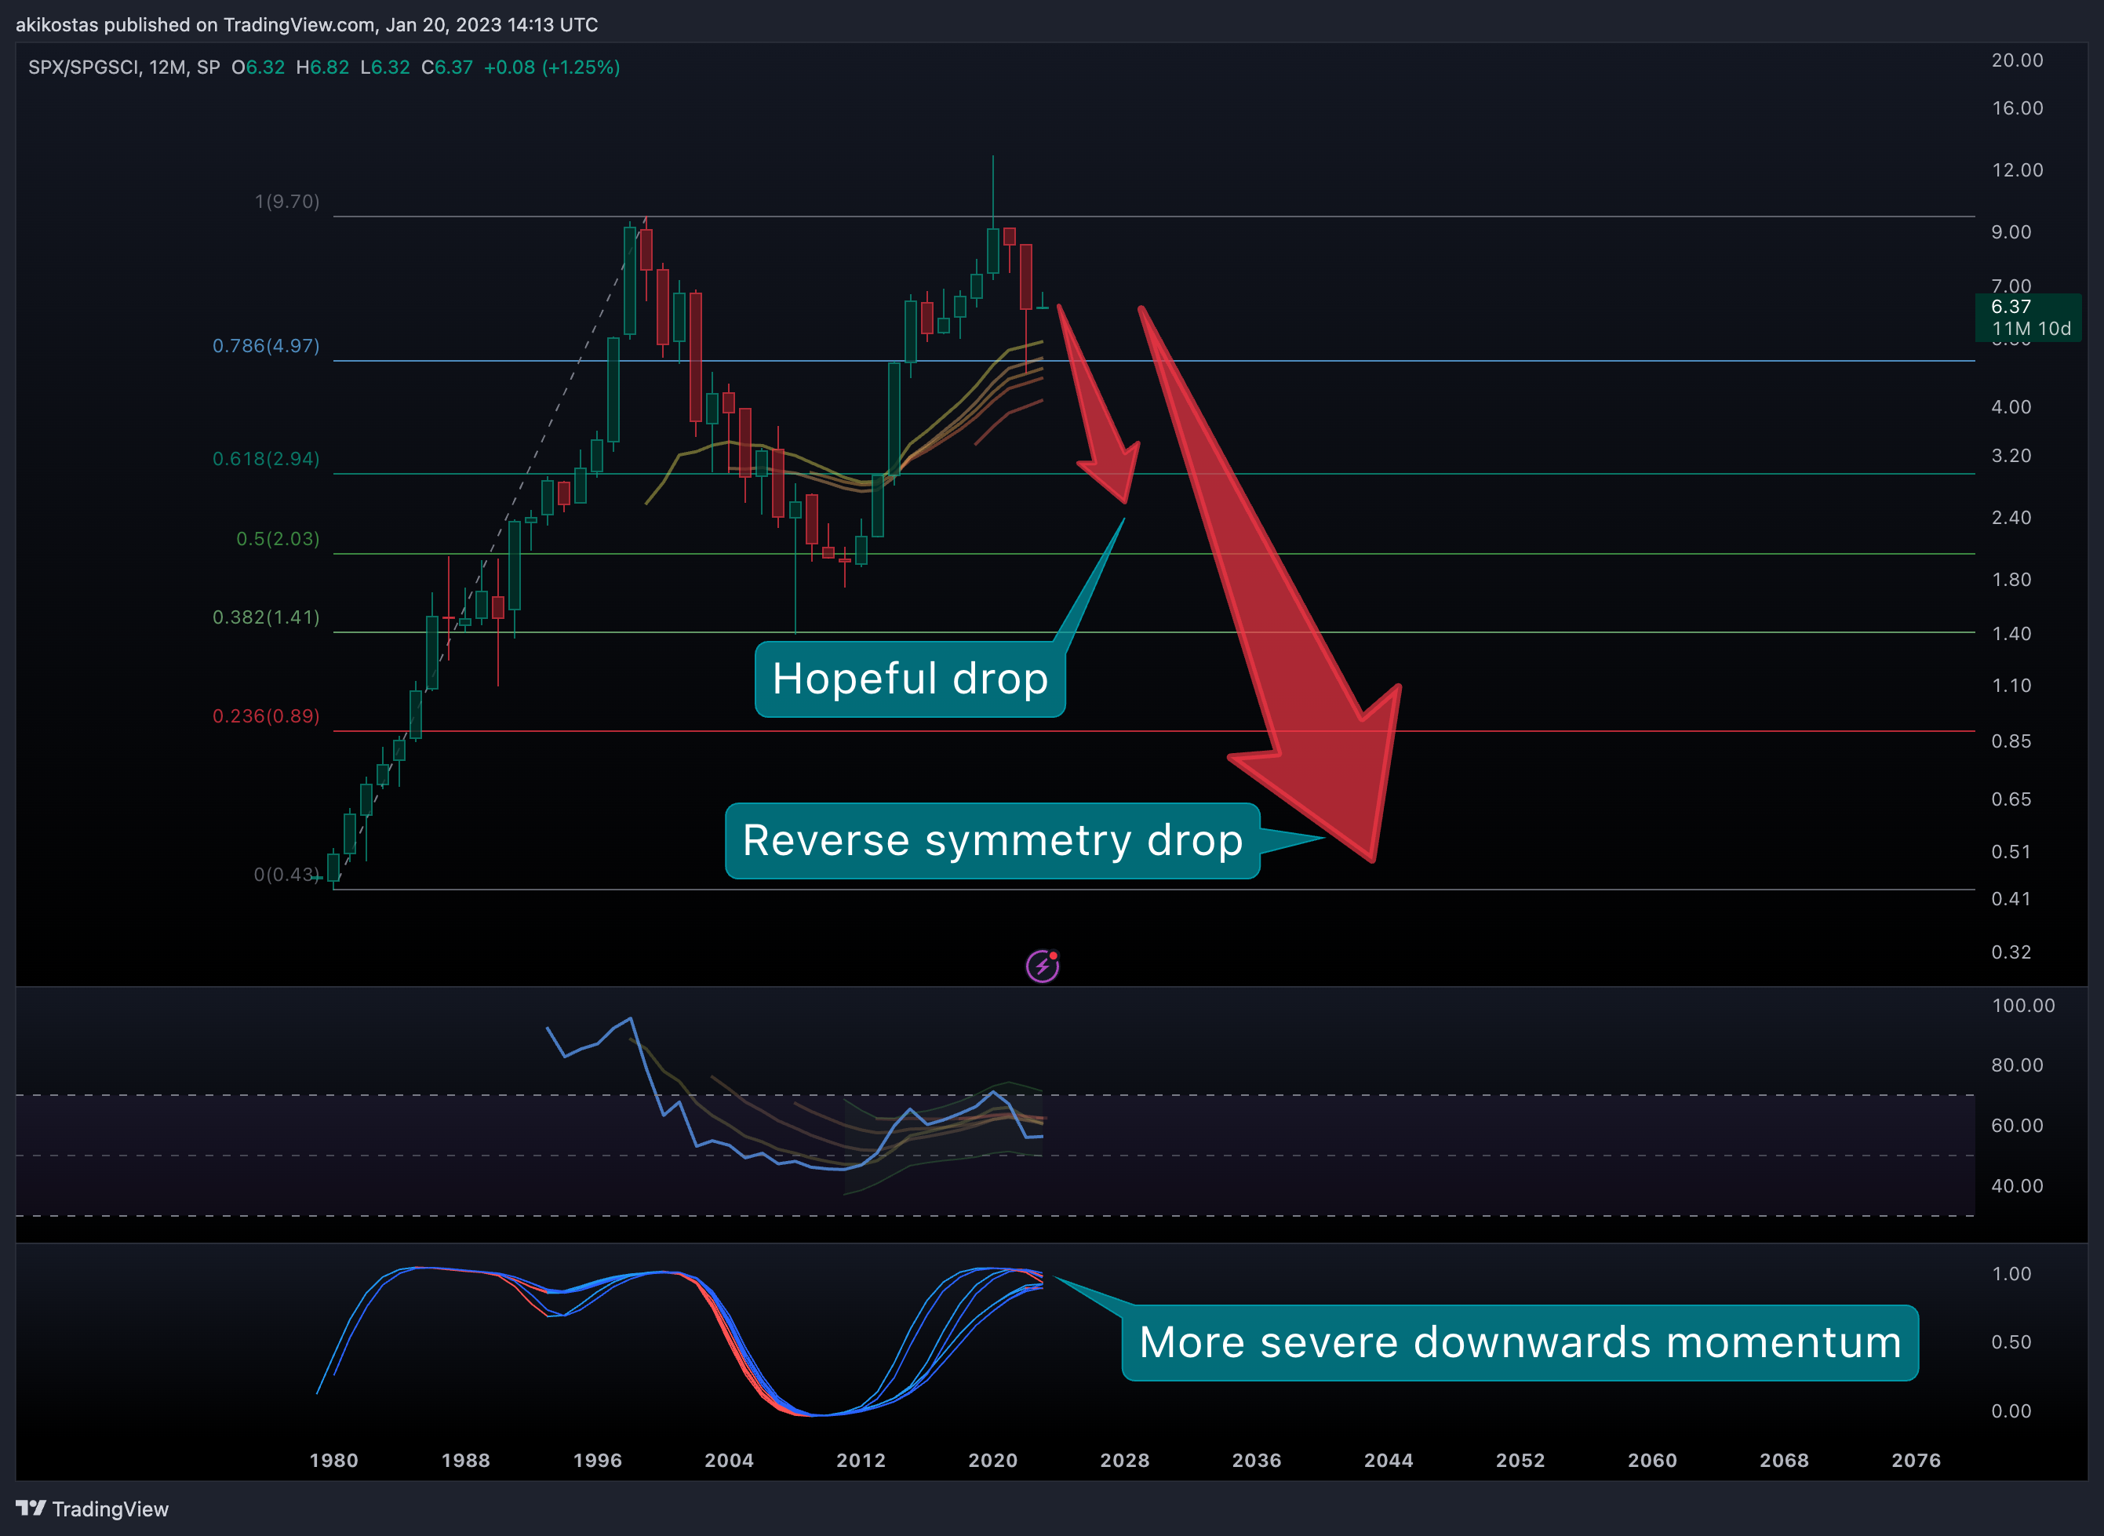2104x1536 pixels.
Task: Click the 100.00 value on RSI scale
Action: pos(2023,1005)
